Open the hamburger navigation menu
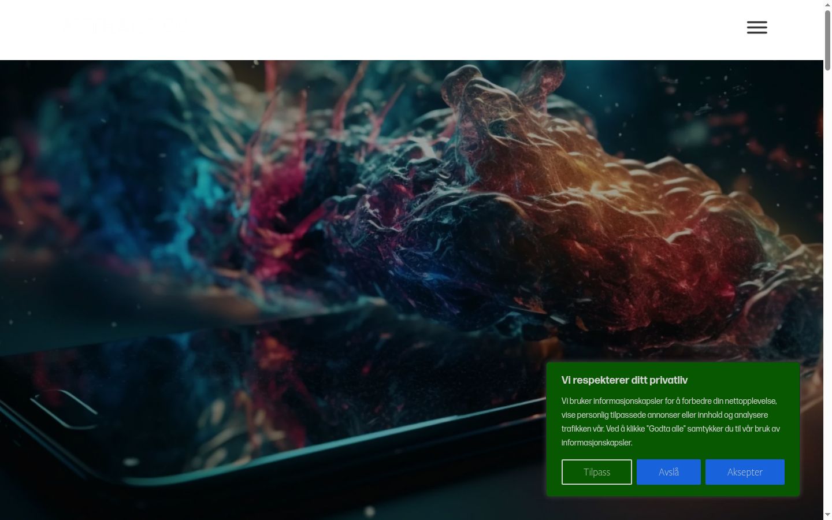Image resolution: width=832 pixels, height=520 pixels. (757, 27)
